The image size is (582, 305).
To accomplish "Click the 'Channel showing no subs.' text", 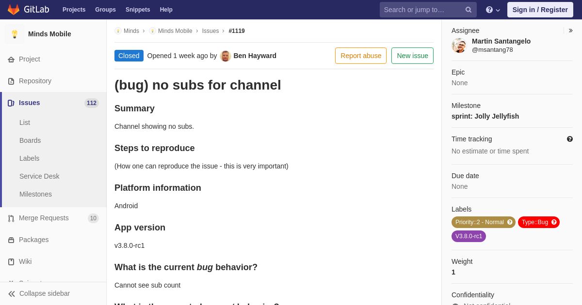I will 154,126.
